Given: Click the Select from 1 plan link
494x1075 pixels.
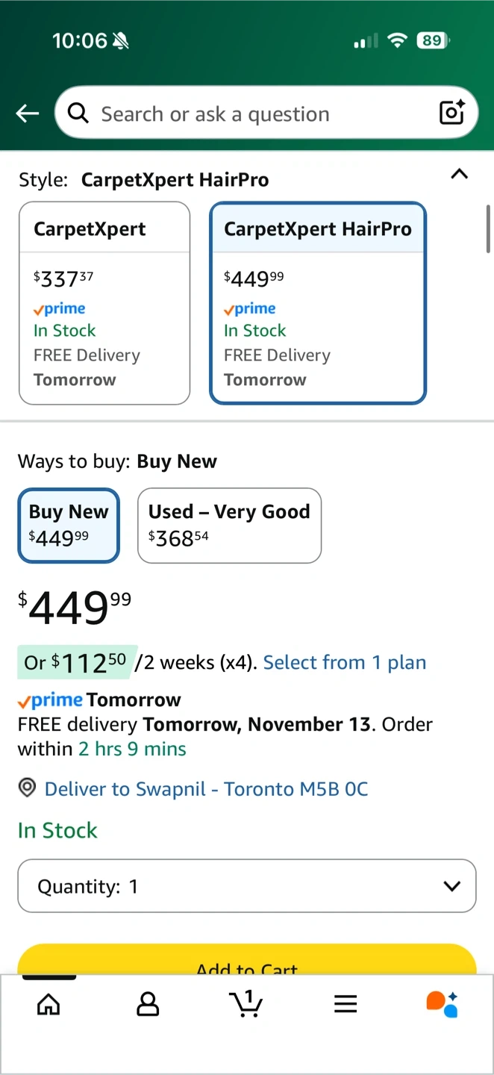Looking at the screenshot, I should [x=345, y=662].
